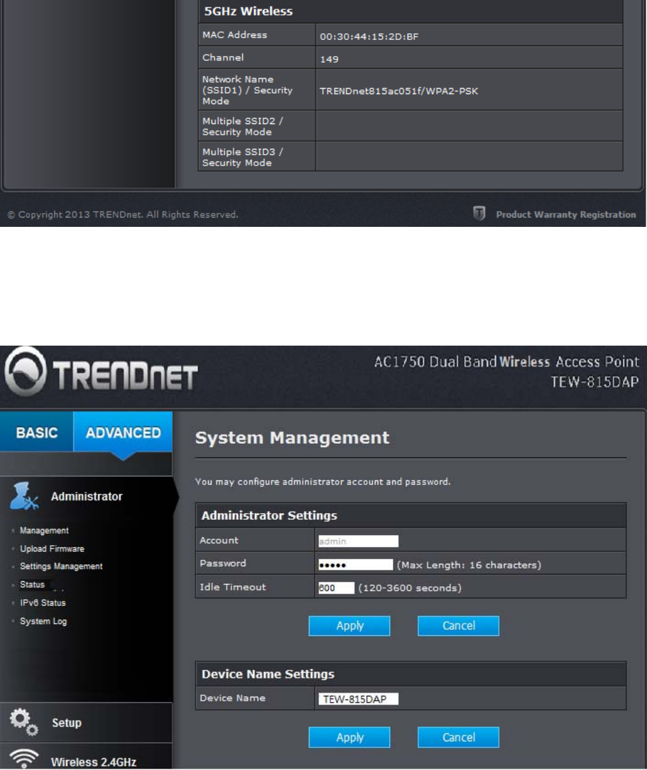
Task: Click the Multiple SSID3 / Security Mode label
Action: [243, 157]
